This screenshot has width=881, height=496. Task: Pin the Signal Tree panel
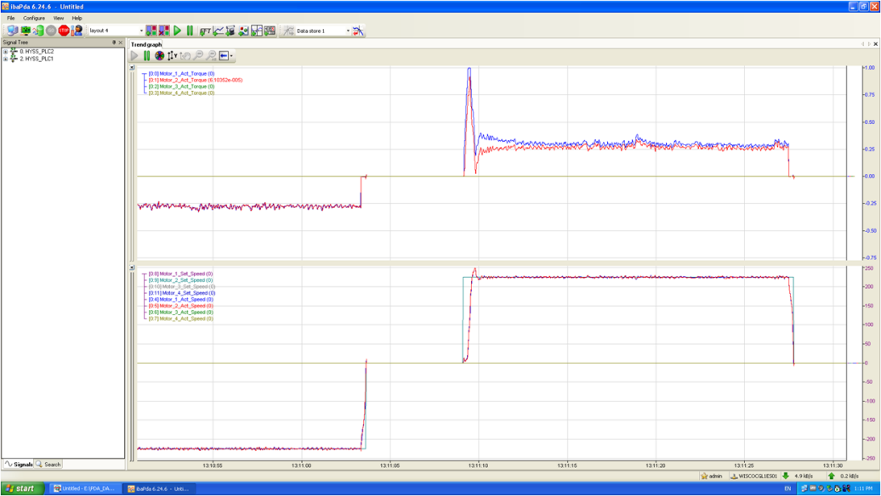(x=113, y=42)
